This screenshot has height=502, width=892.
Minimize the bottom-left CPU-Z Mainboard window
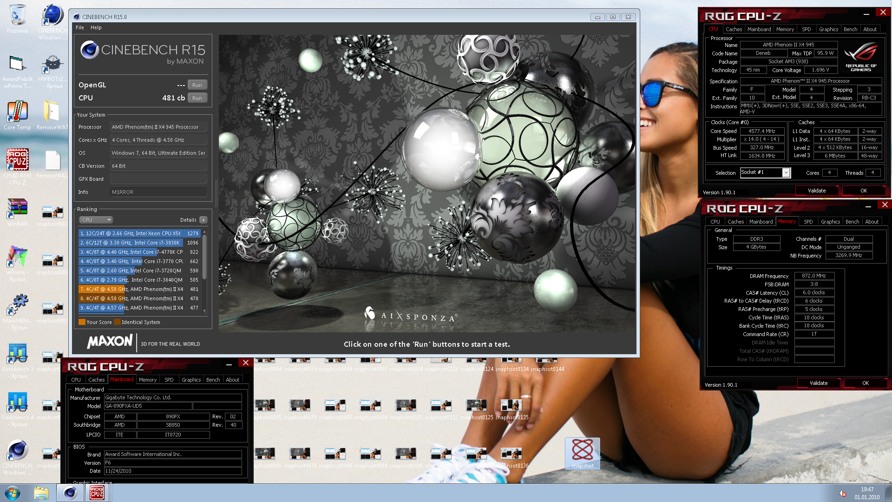[x=229, y=365]
